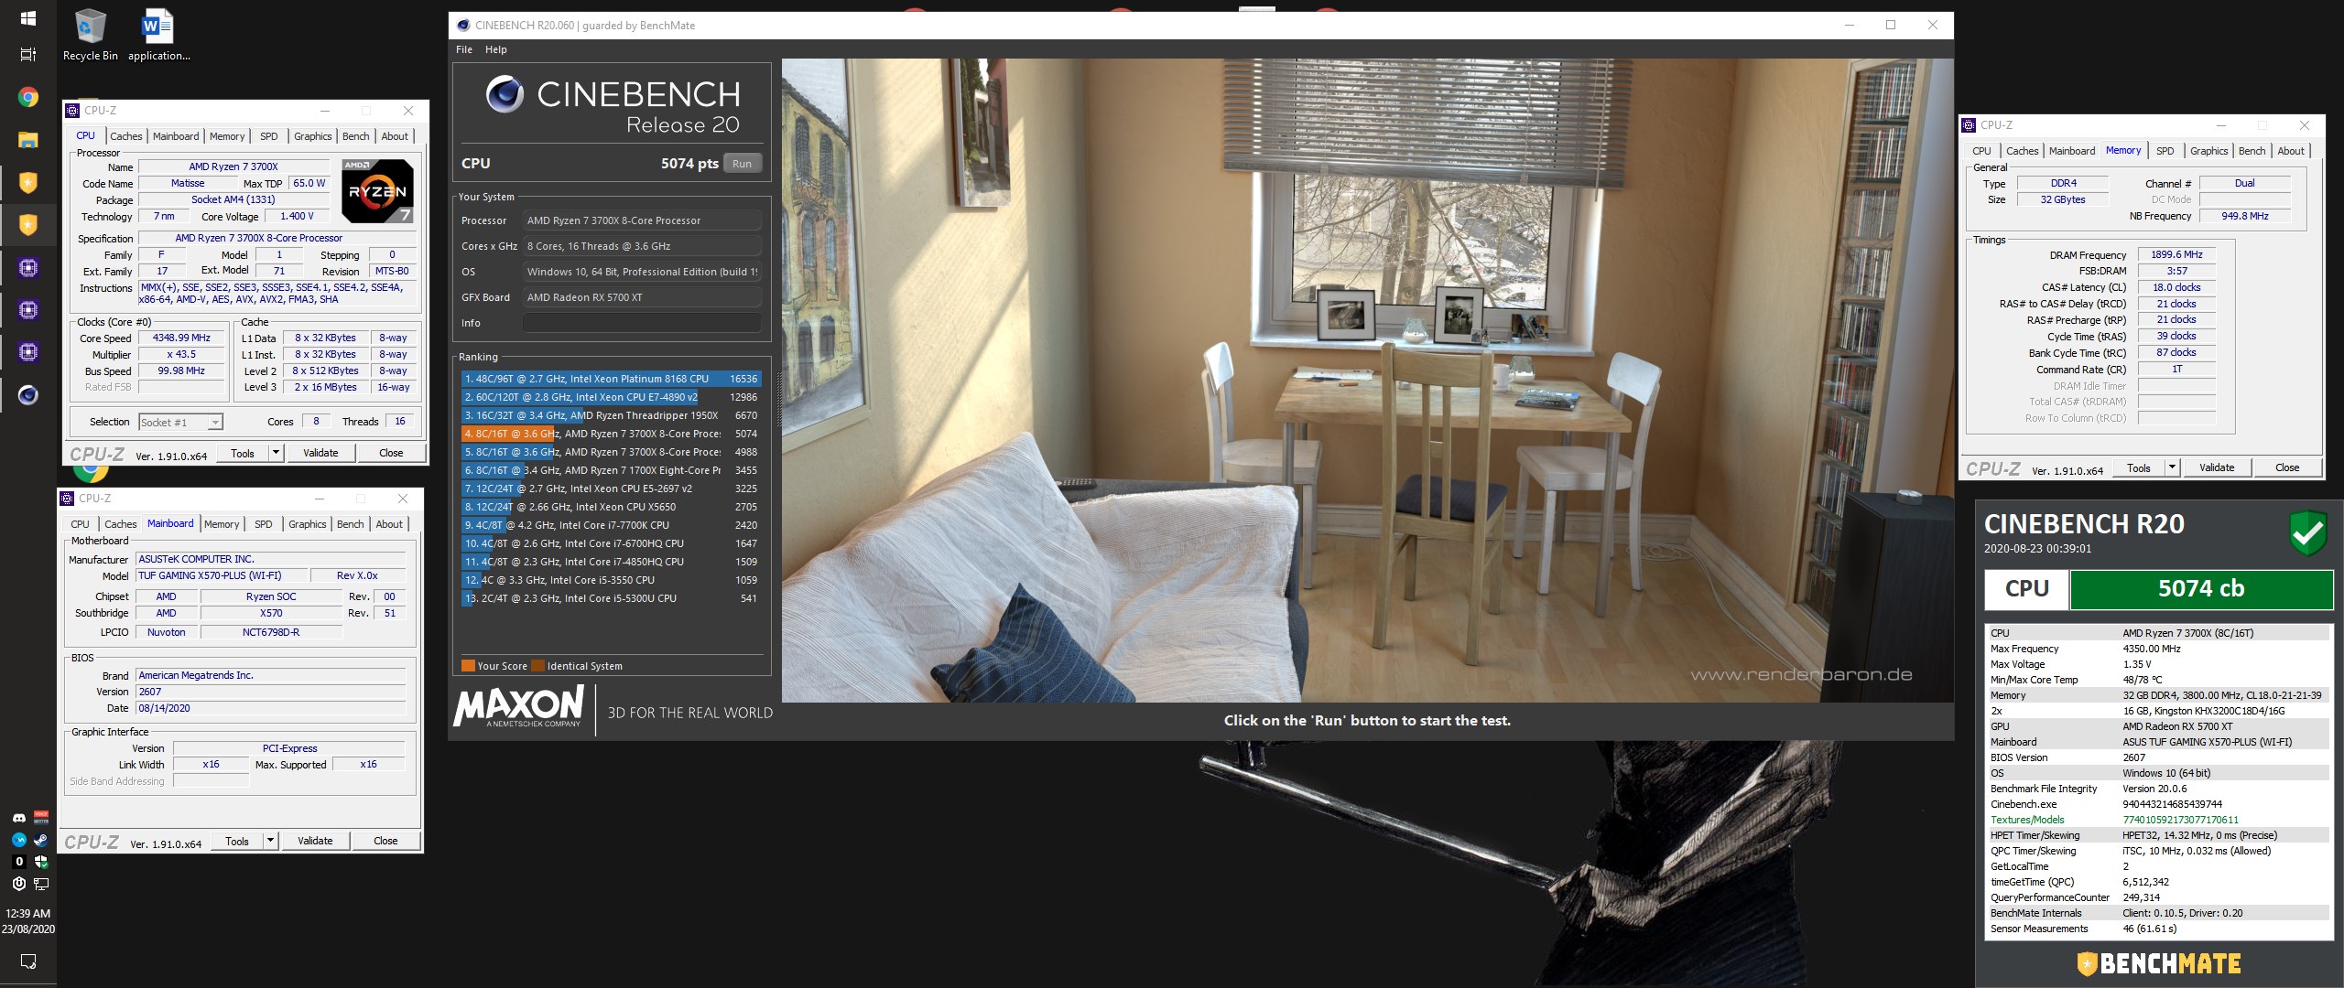The image size is (2344, 988).
Task: Click Validate in the Memory CPU-Z window
Action: (x=2217, y=467)
